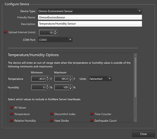Screen dimensions: 157x139
Task: Click the scrollbar down arrow
Action: tap(135, 120)
